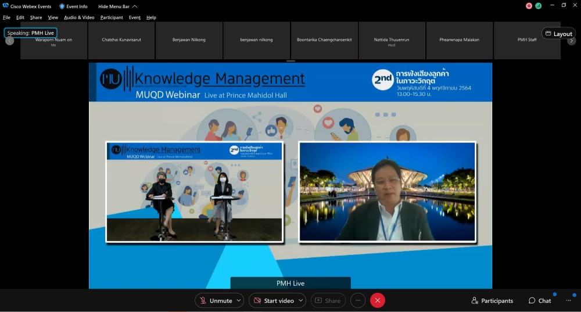Collapse menu with Hide Menu Bar
This screenshot has height=312, width=581.
[117, 6]
